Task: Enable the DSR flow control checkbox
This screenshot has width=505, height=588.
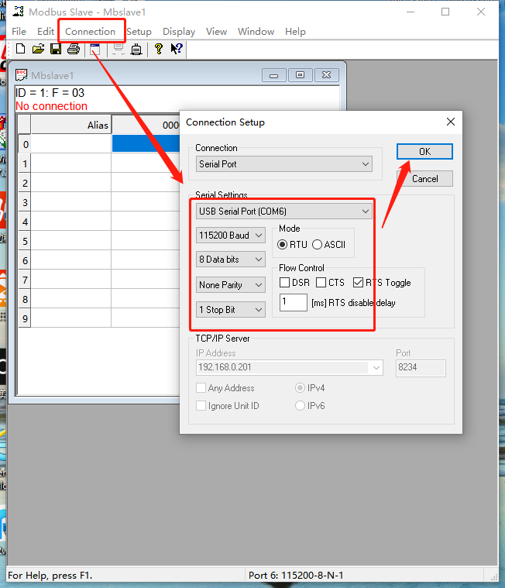Action: click(x=285, y=283)
